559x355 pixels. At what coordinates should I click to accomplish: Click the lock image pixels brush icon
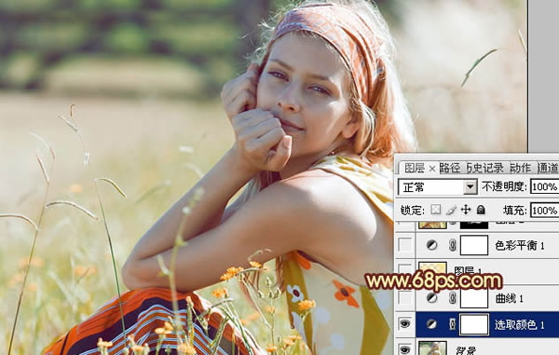pyautogui.click(x=451, y=210)
